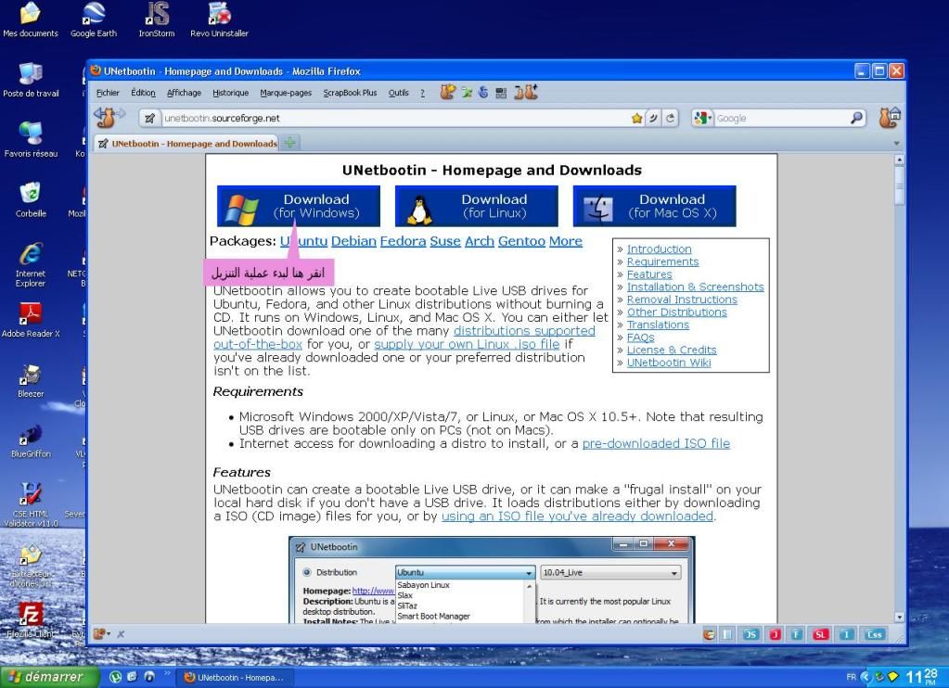This screenshot has width=949, height=688.
Task: Open the Gentoo packages link
Action: pyautogui.click(x=521, y=241)
